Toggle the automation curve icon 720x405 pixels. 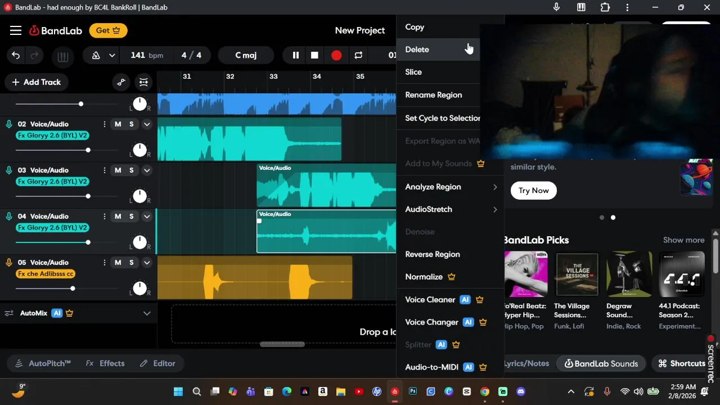121,82
